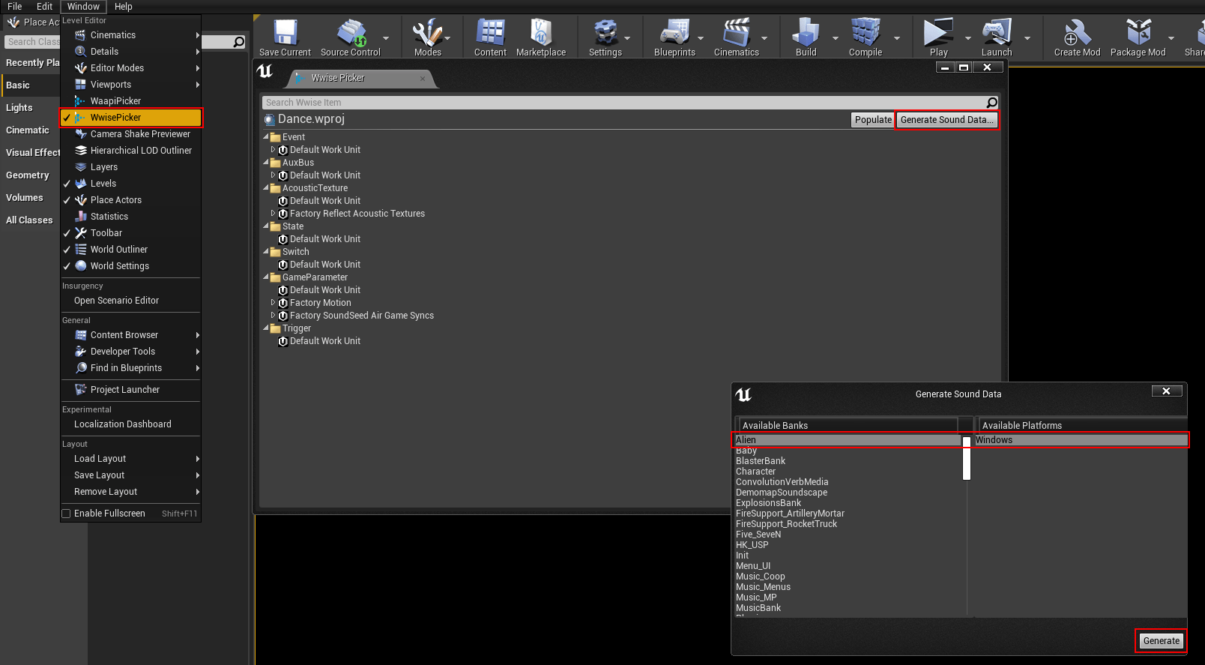
Task: Select Lights category in Place Actors
Action: click(19, 108)
